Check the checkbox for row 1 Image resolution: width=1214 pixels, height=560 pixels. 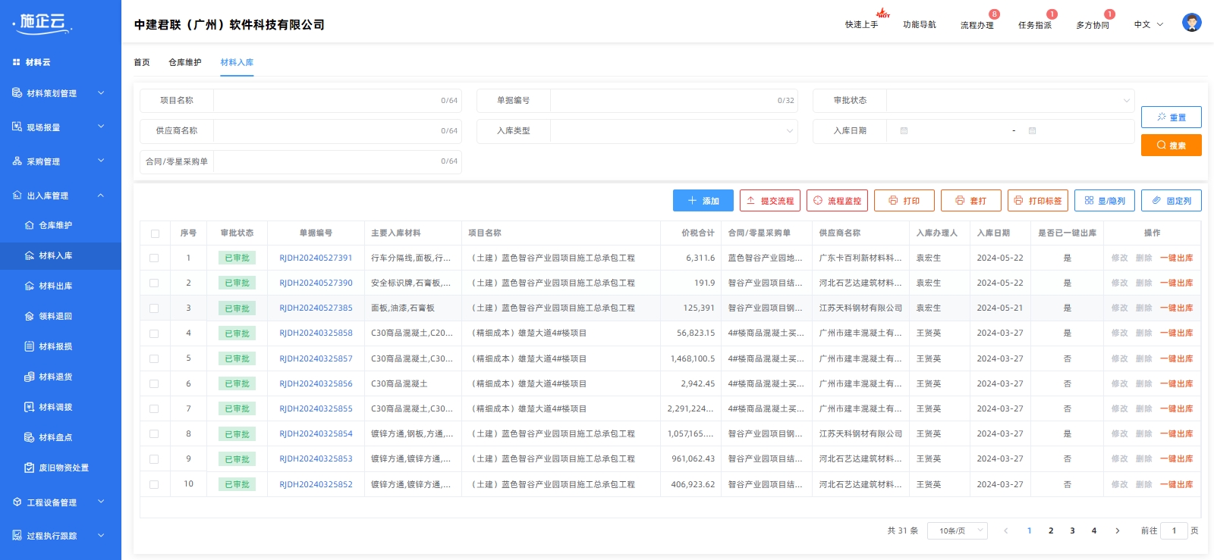155,258
